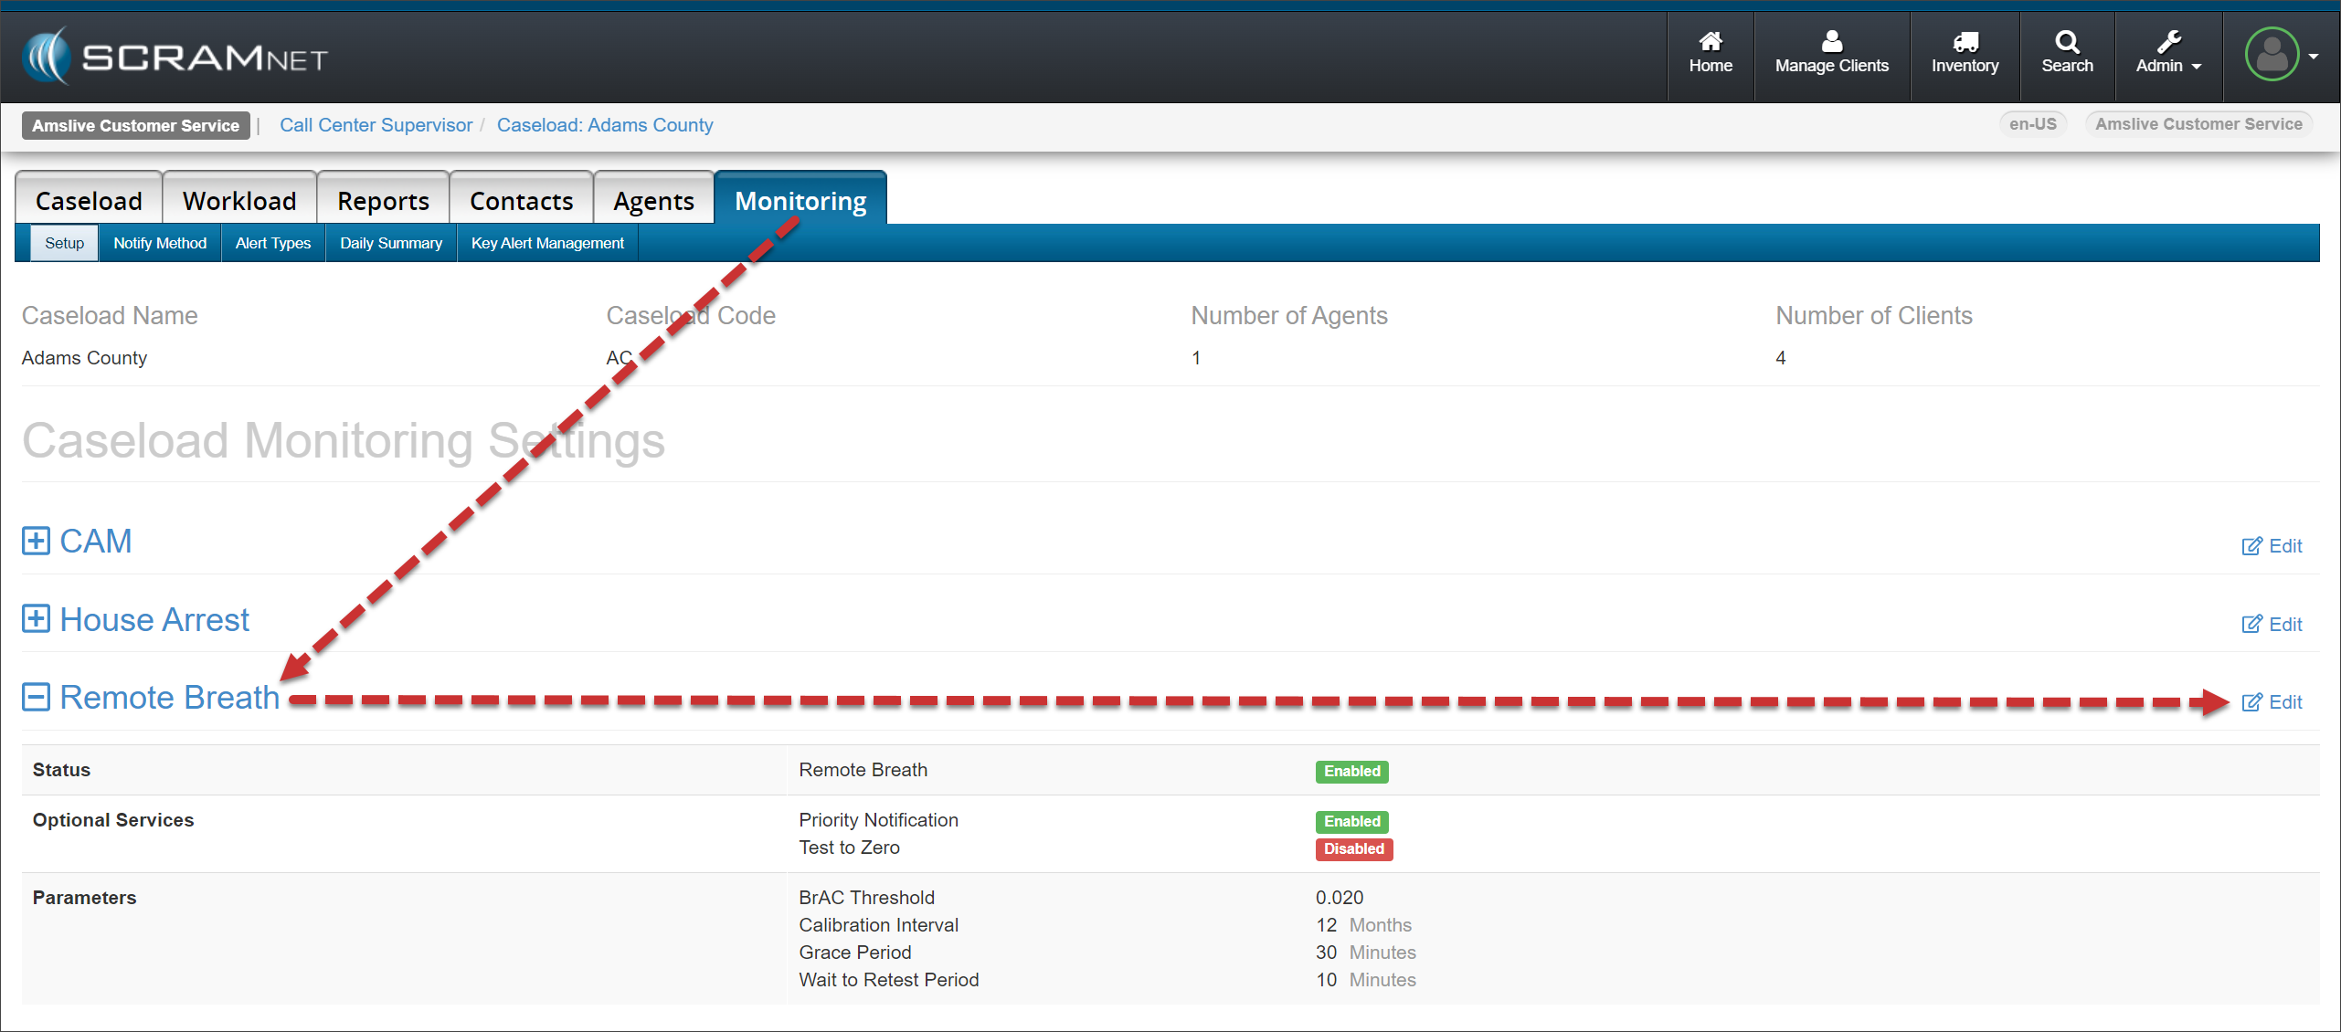
Task: Click the Amslive Customer Service badge
Action: coord(135,125)
